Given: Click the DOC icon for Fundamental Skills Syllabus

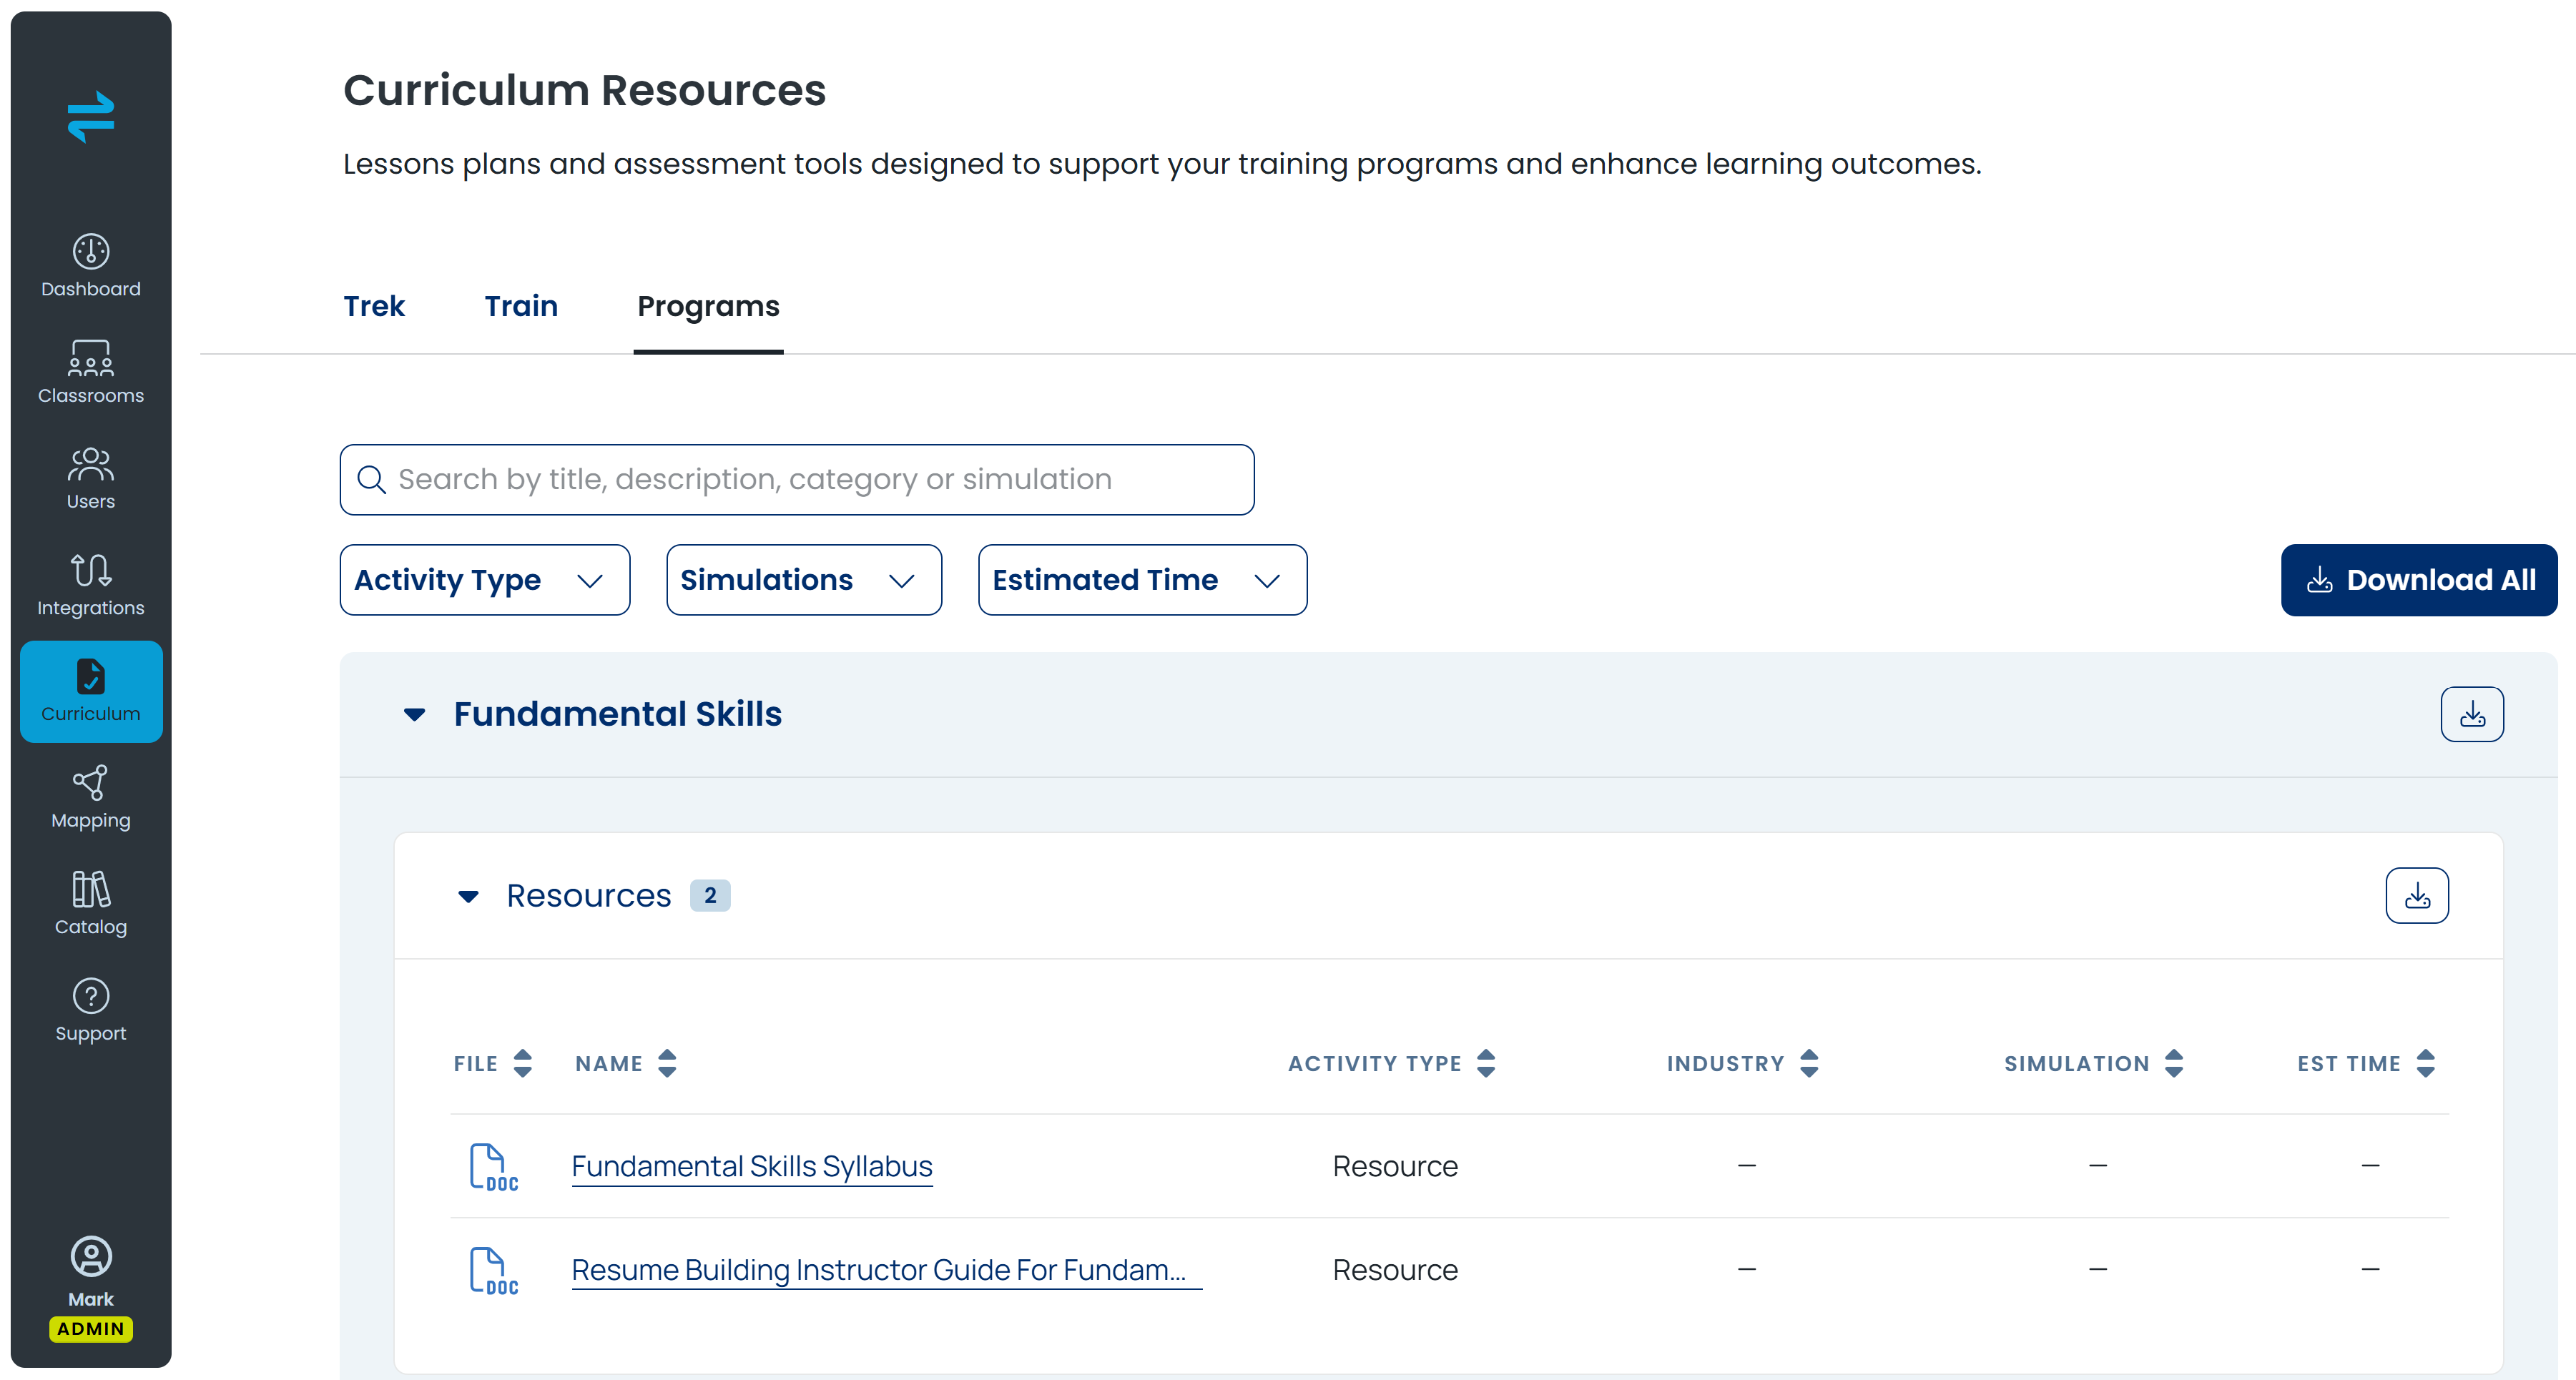Looking at the screenshot, I should (494, 1167).
